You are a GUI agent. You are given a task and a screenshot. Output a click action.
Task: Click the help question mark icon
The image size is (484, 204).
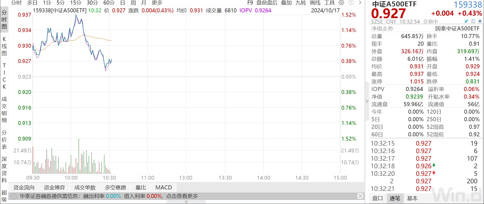pos(351,3)
